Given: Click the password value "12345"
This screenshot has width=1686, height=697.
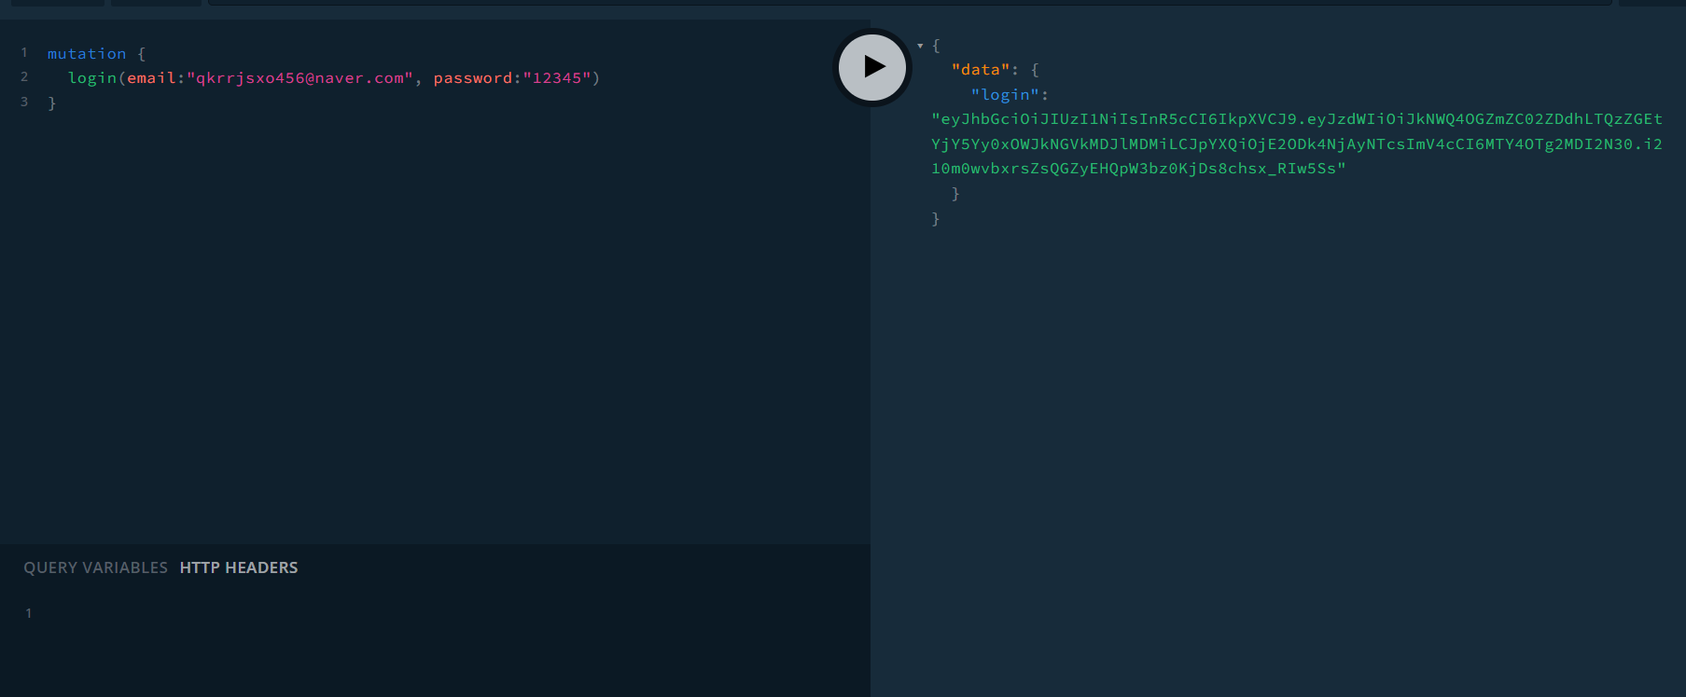Looking at the screenshot, I should click(557, 78).
